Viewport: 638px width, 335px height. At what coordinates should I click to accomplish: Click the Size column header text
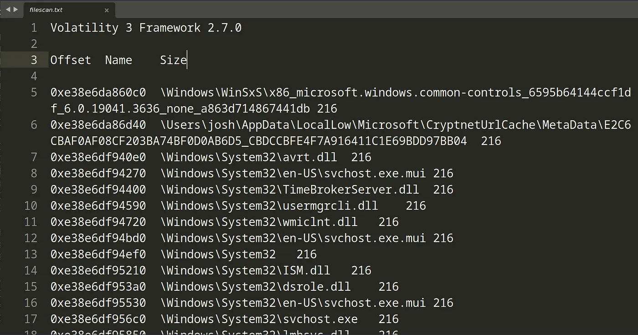(x=172, y=60)
